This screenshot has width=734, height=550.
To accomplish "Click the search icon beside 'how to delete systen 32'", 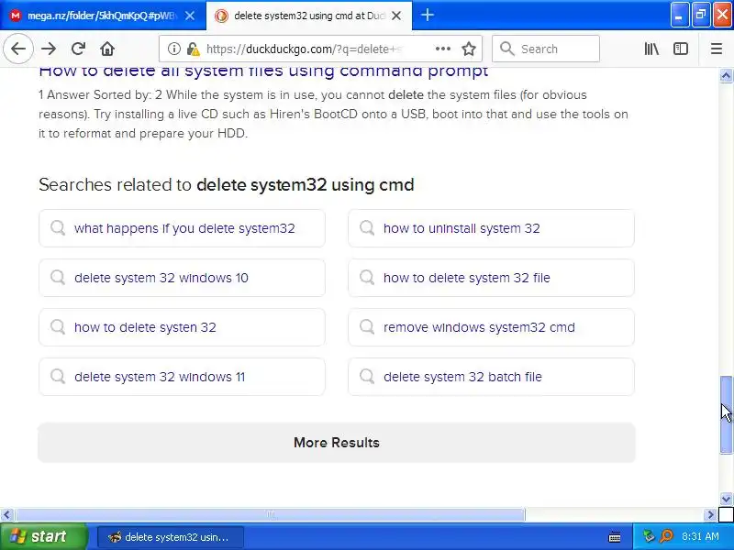I will [58, 327].
